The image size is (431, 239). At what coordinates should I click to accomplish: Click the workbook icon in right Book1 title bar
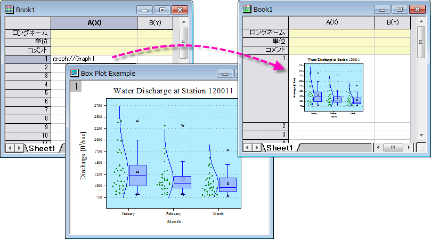tap(247, 9)
